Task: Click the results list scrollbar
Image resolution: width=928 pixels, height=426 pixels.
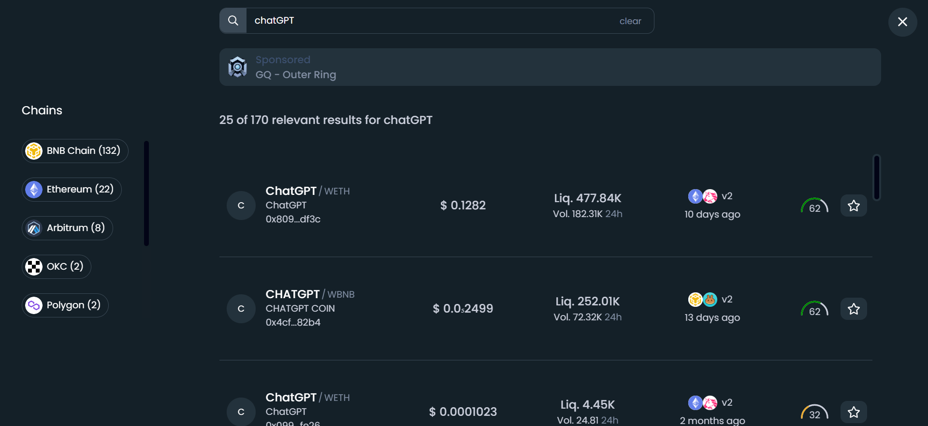Action: (x=877, y=178)
